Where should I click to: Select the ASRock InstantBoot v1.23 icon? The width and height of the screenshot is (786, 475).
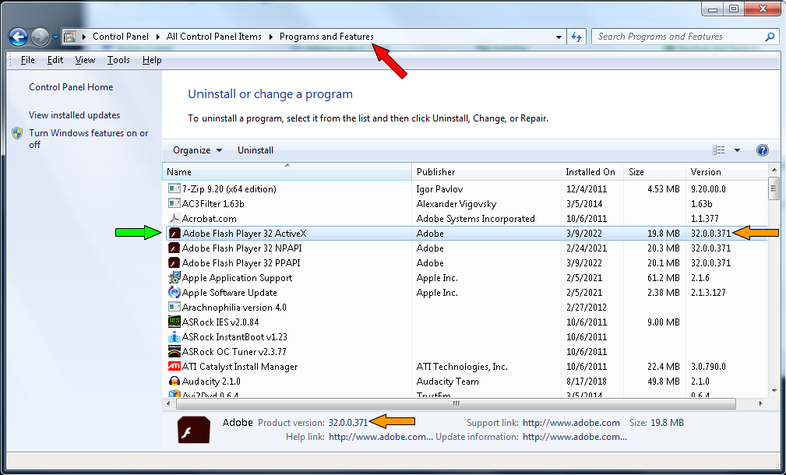pos(174,336)
